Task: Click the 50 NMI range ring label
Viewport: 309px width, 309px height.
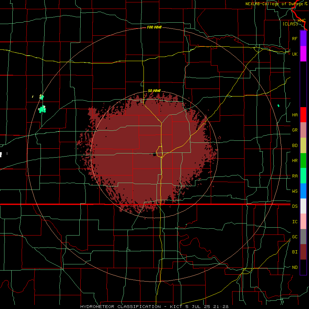Action: [154, 91]
